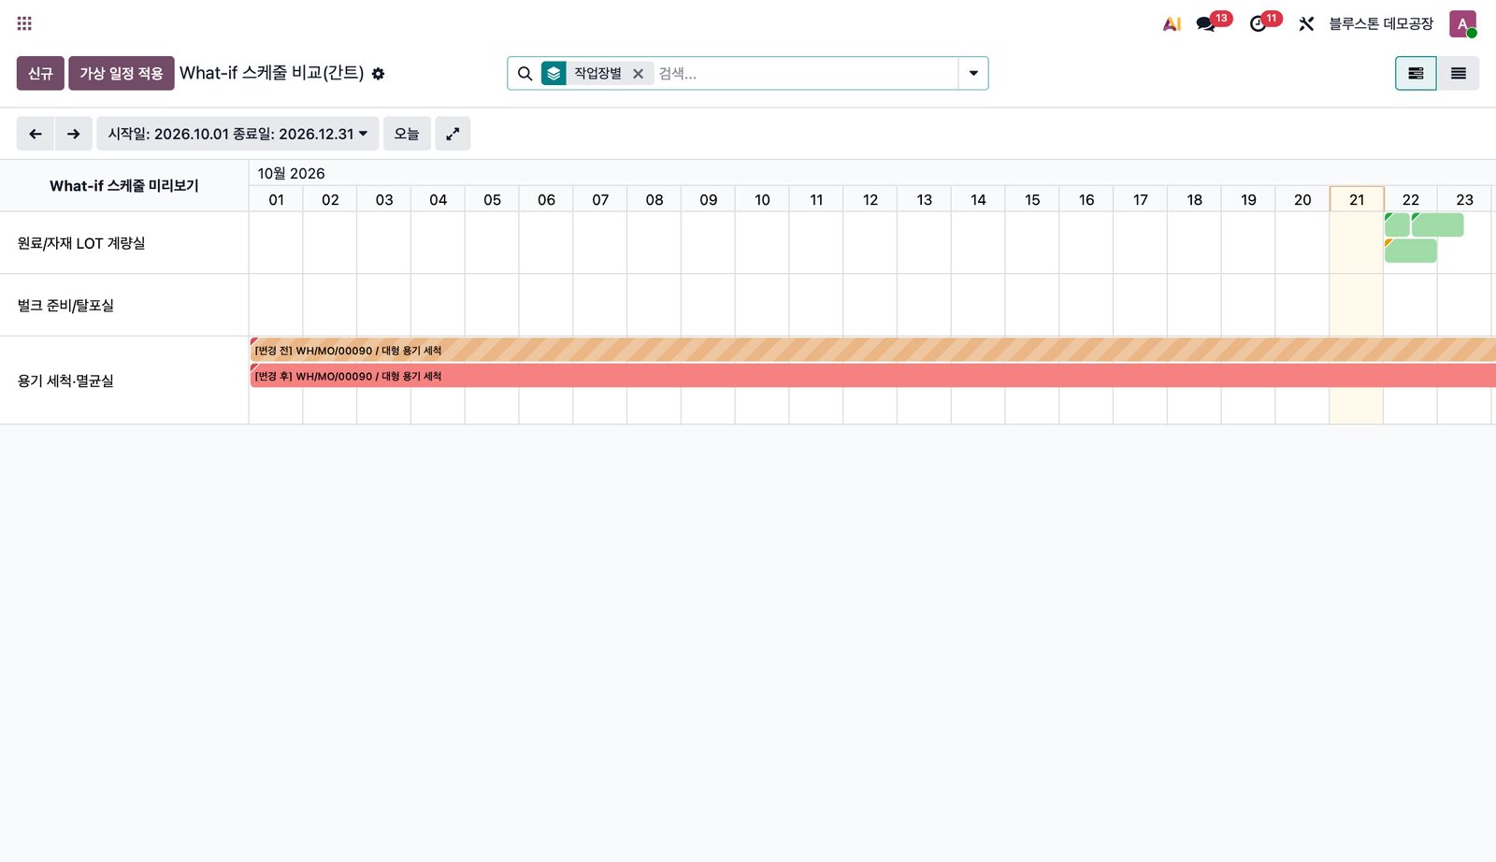Open chat messages with 13 unread
1496x862 pixels.
[x=1206, y=24]
